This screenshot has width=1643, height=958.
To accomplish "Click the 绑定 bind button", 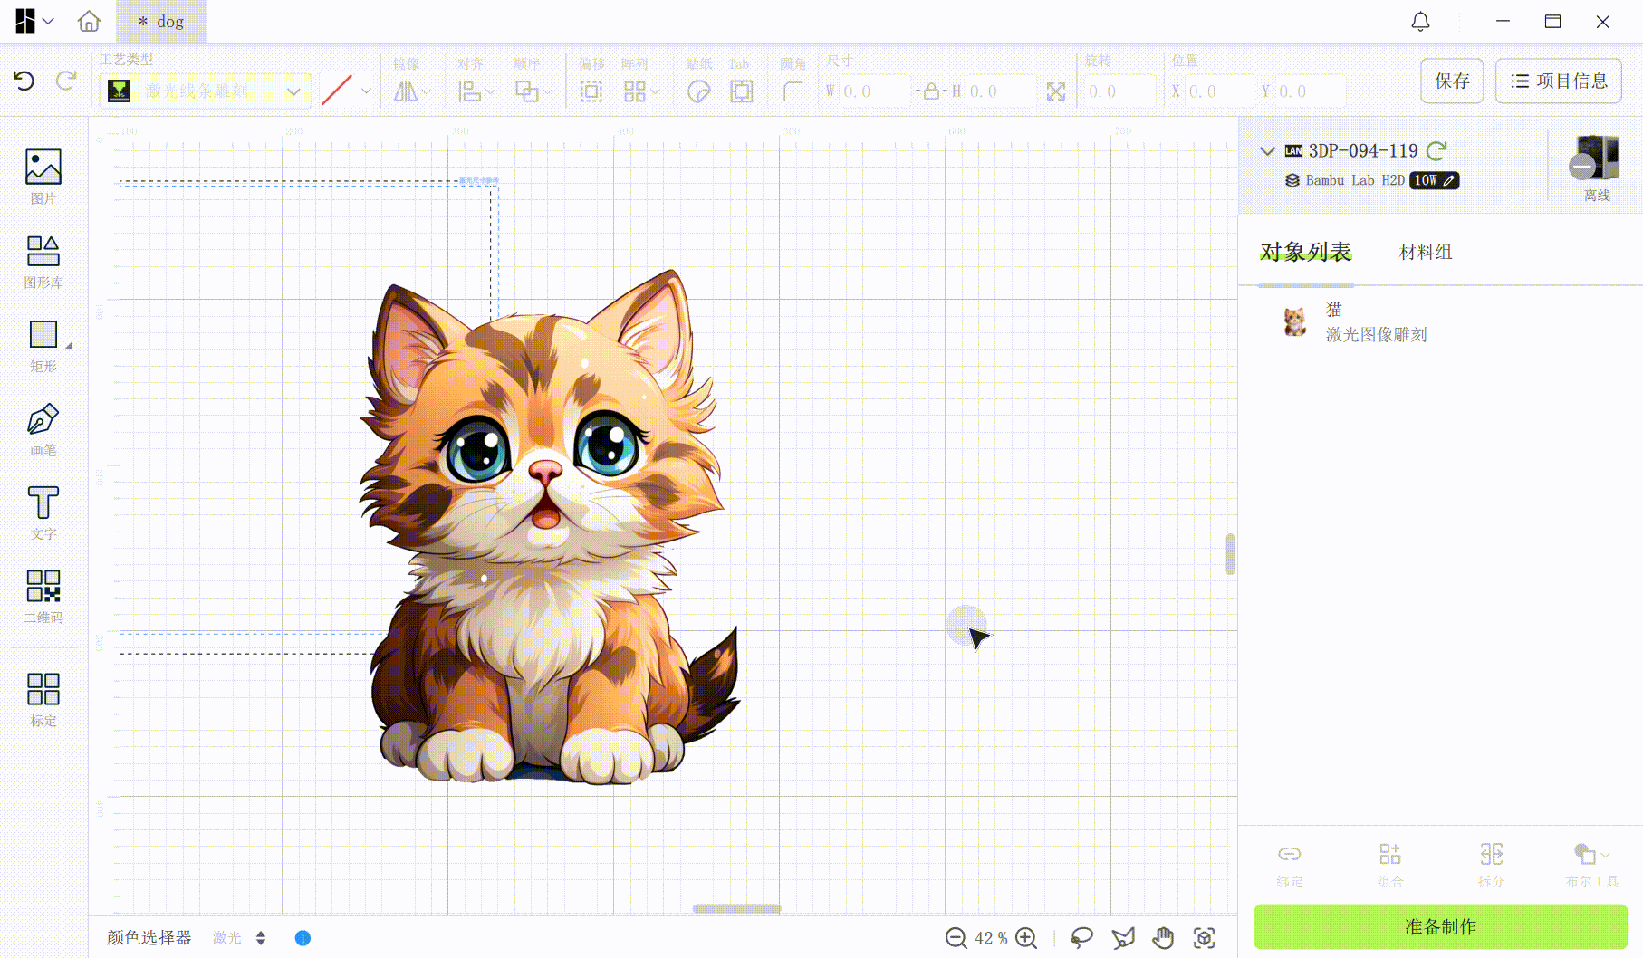I will tap(1289, 866).
